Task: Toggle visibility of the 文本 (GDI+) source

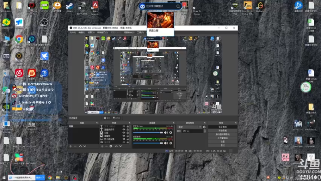Action: [x=124, y=126]
